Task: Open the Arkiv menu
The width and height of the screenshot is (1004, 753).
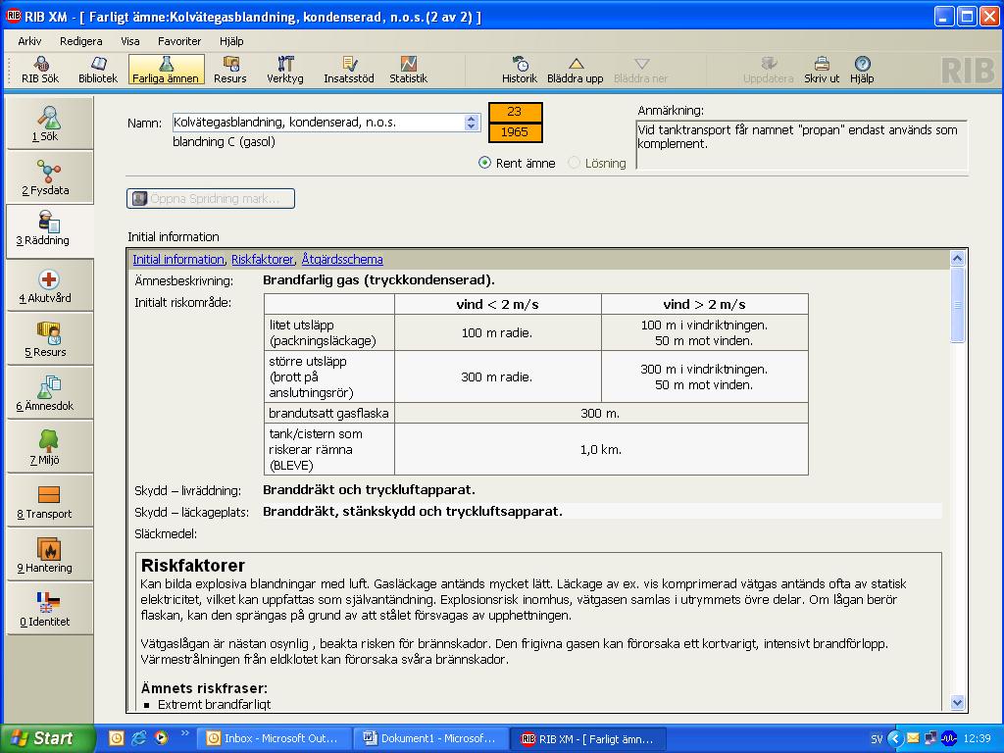Action: (29, 41)
